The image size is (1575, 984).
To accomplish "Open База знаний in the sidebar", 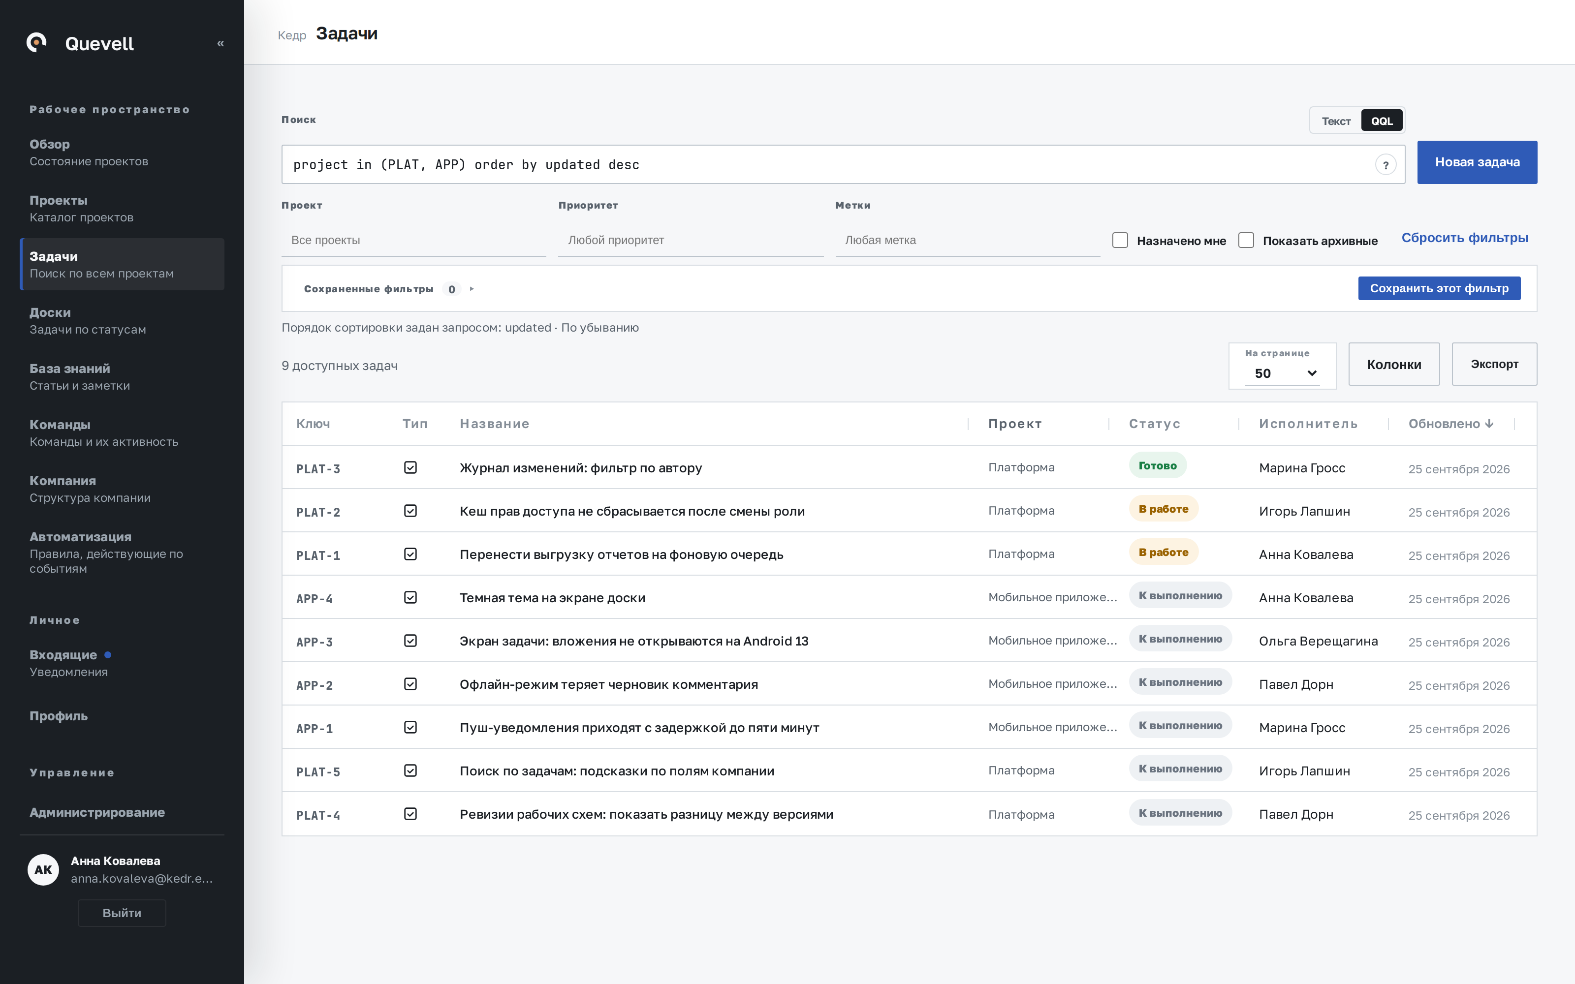I will (x=123, y=377).
